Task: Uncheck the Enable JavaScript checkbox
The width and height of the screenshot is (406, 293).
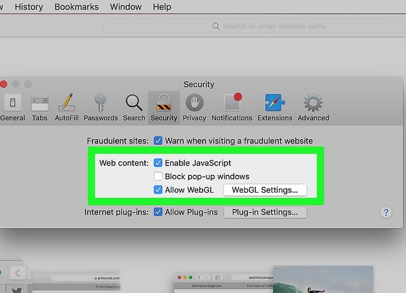Action: point(158,163)
